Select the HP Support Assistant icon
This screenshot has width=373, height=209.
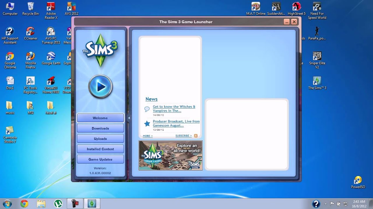(10, 35)
